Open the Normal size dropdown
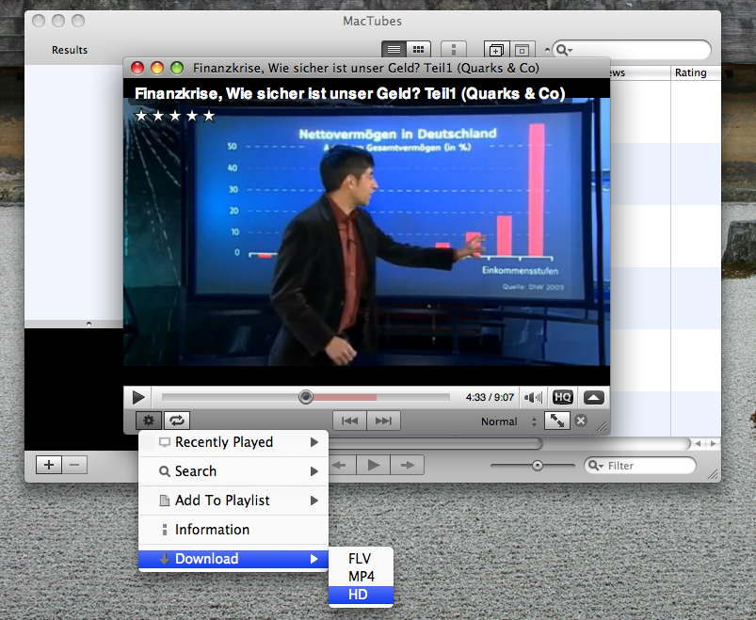 click(x=509, y=421)
